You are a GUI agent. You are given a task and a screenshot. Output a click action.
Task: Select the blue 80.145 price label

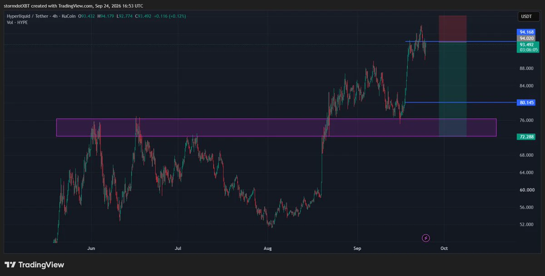pos(526,102)
